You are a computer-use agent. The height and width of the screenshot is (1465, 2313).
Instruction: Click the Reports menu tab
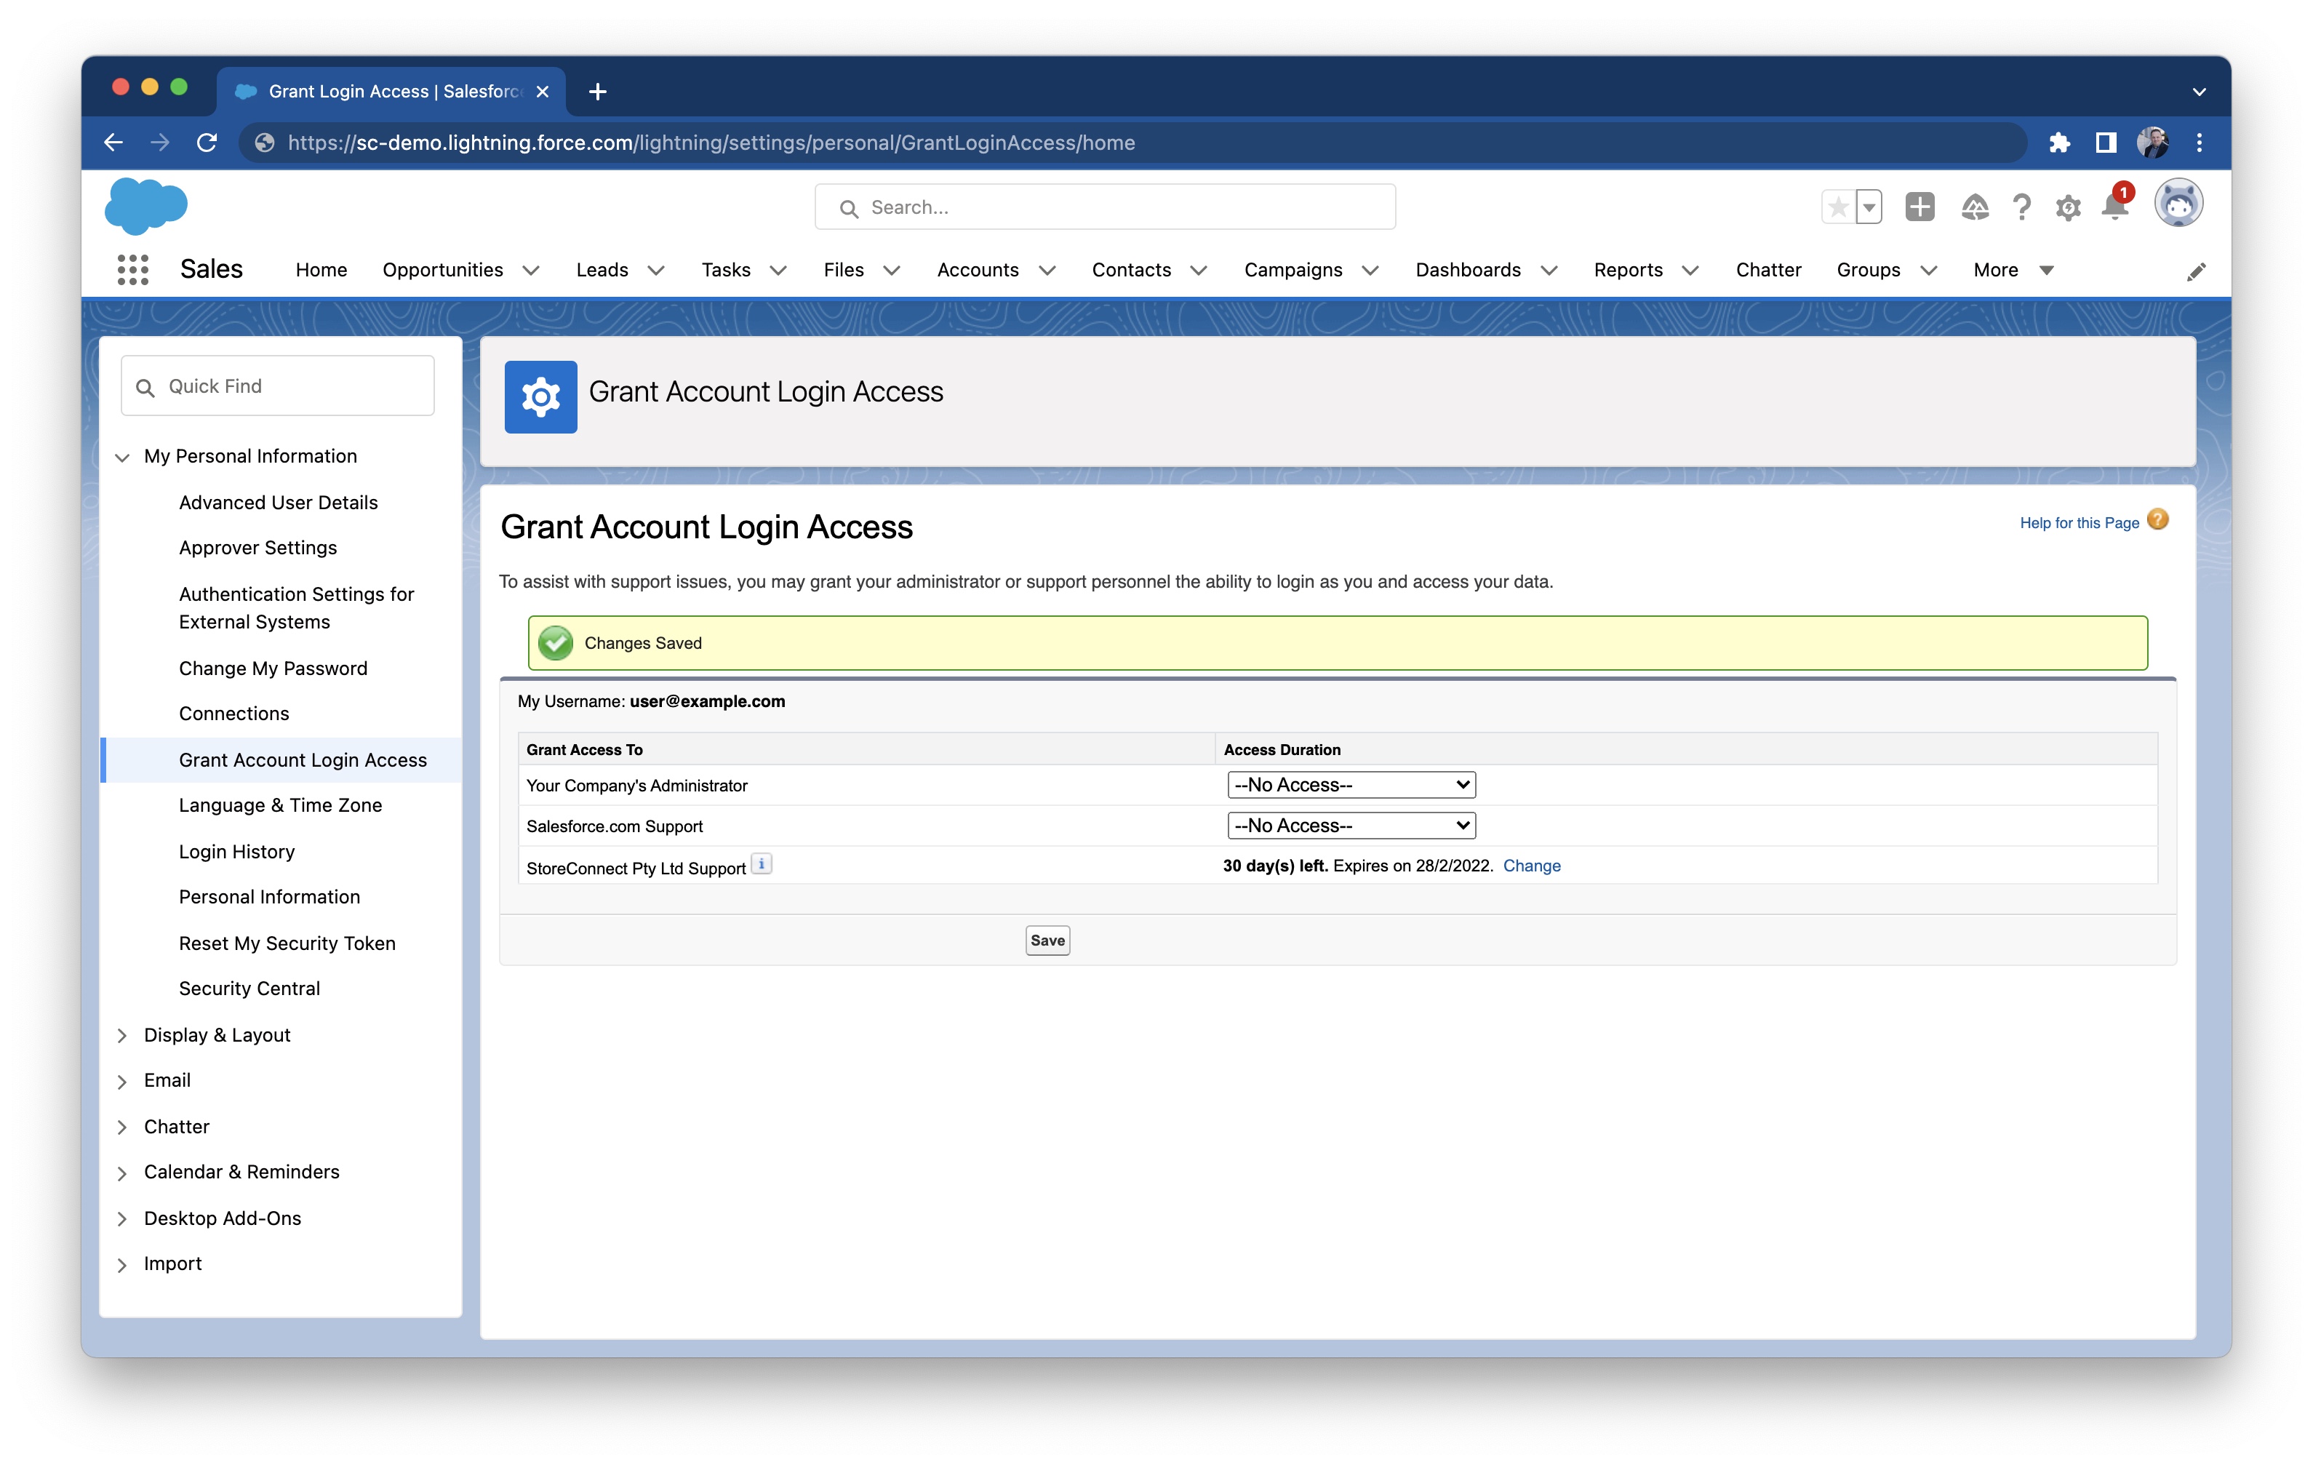1627,268
